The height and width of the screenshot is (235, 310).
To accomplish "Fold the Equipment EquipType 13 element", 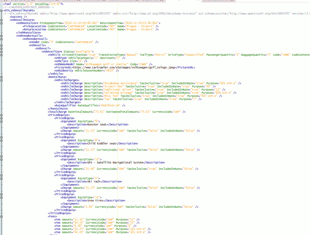I will point(1,159).
